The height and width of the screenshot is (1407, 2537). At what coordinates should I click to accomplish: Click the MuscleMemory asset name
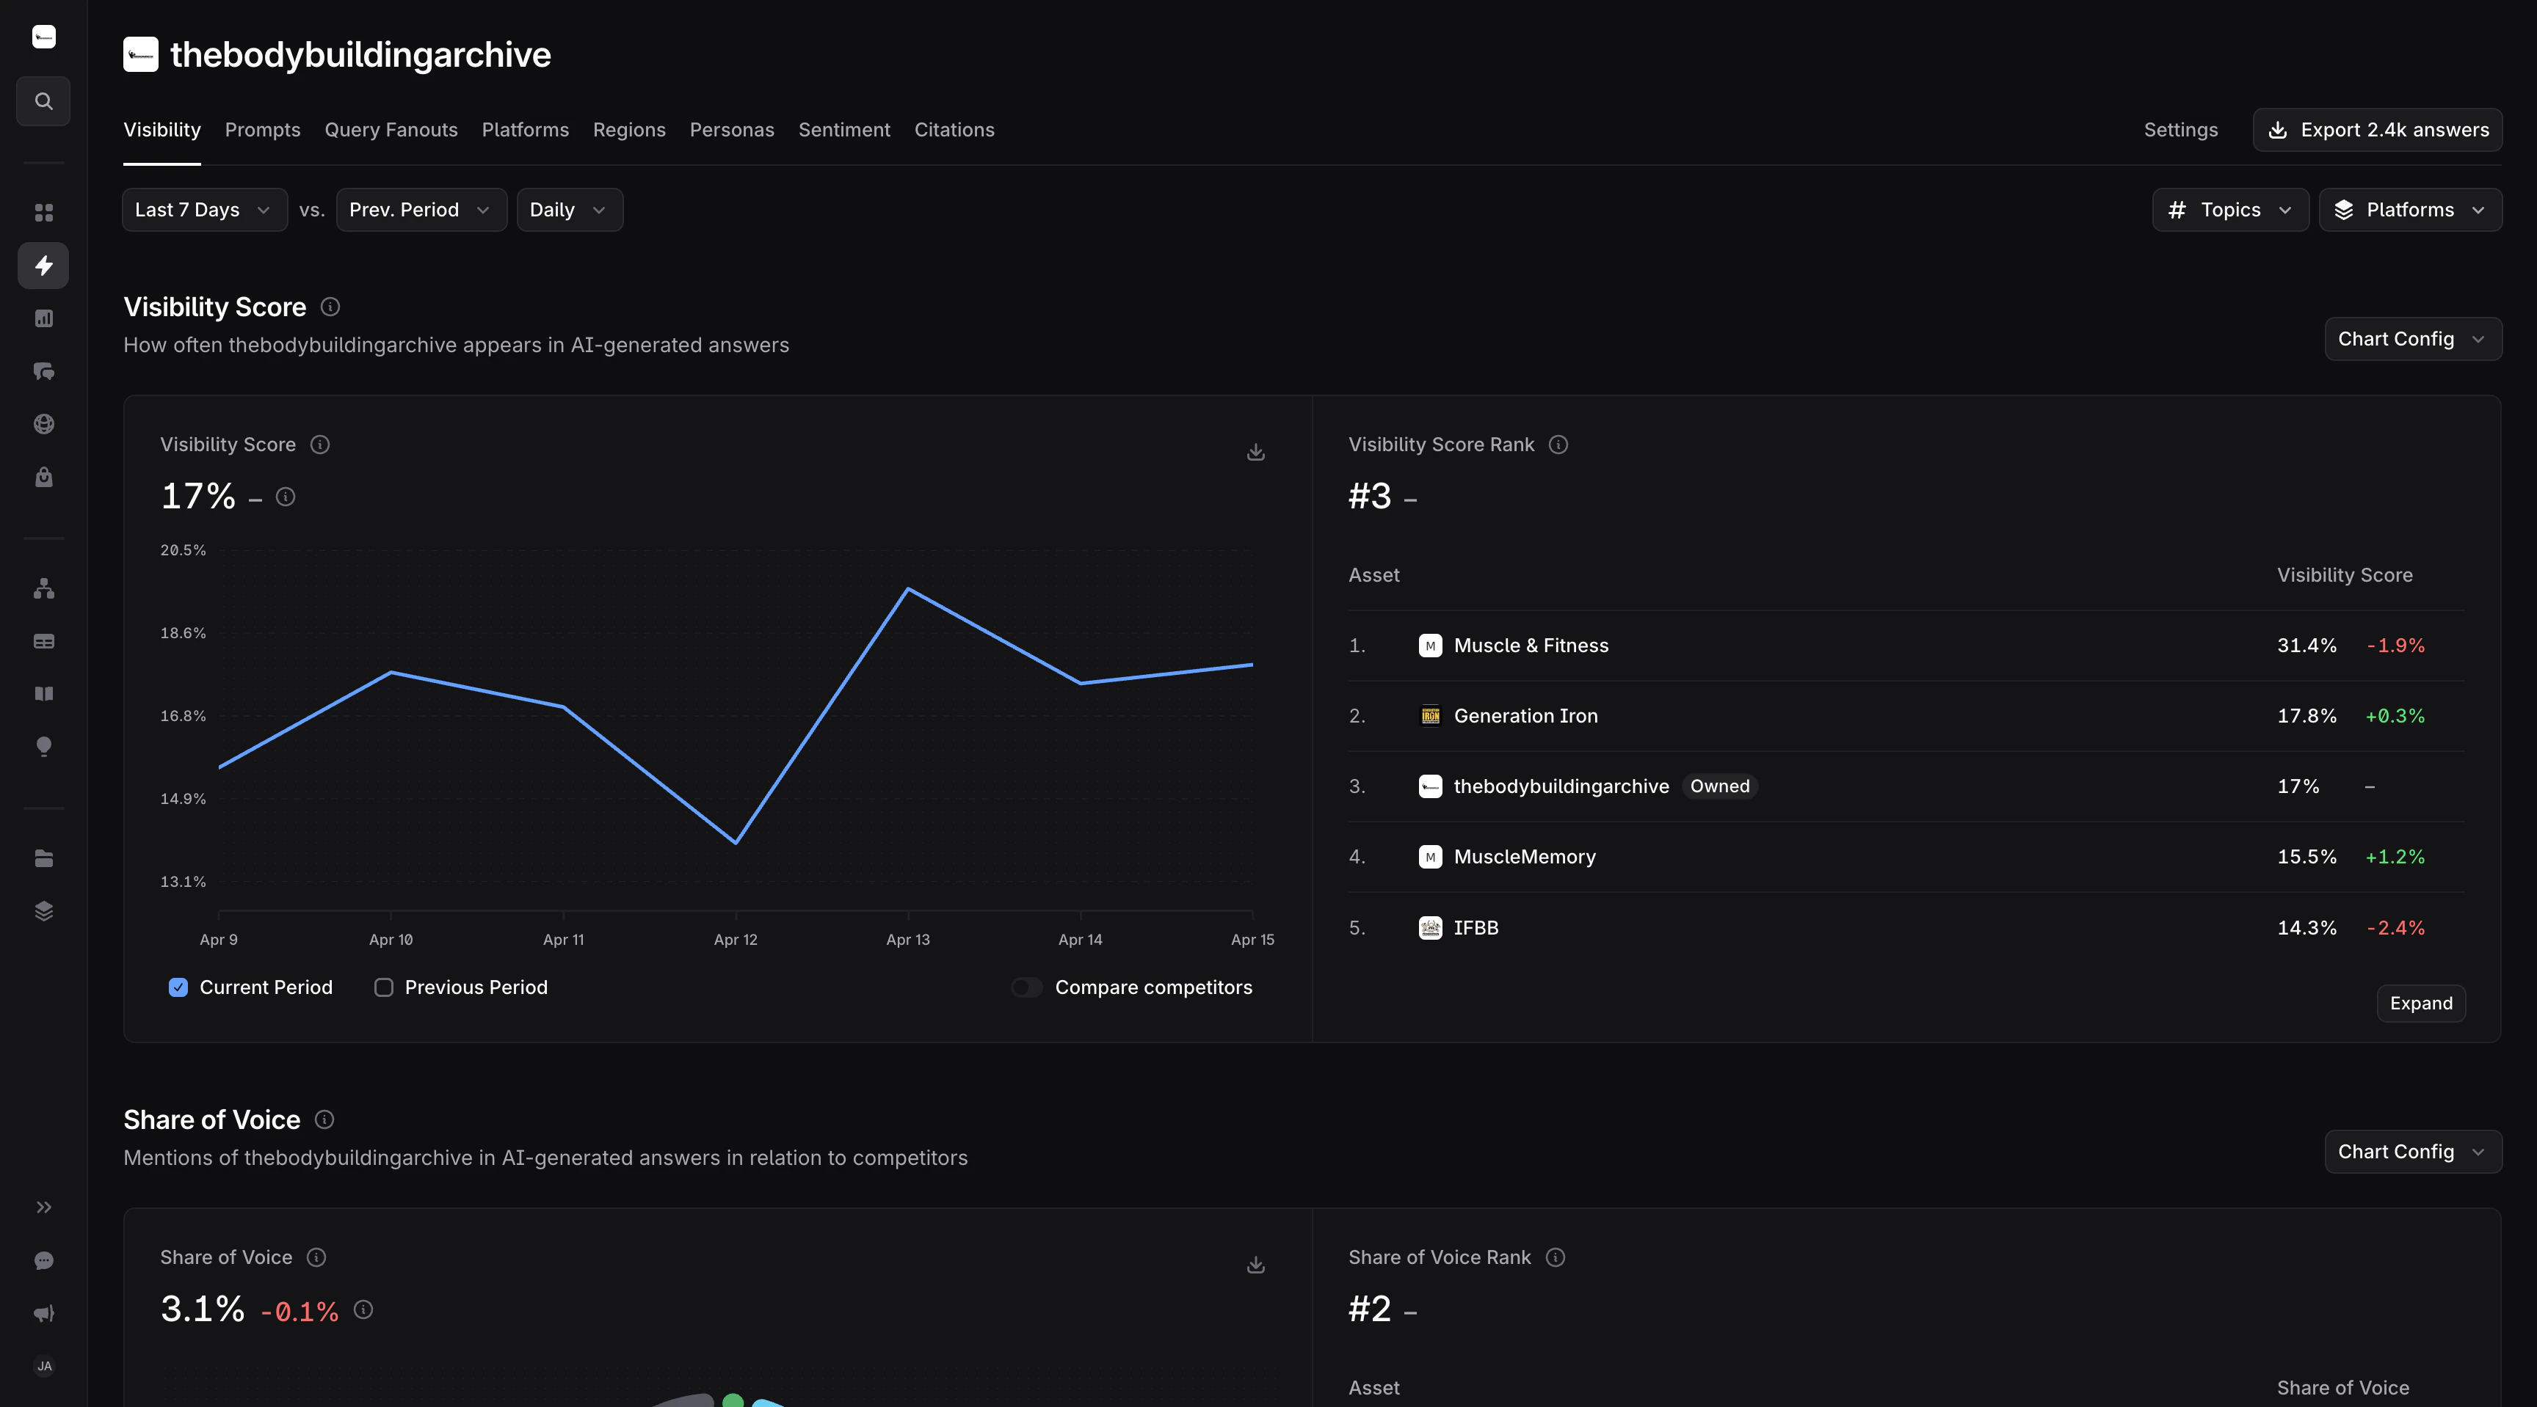[x=1525, y=857]
